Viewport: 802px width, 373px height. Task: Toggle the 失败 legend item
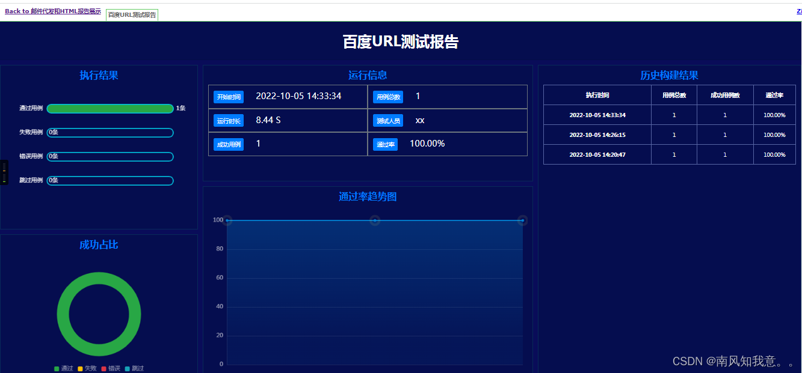(87, 368)
